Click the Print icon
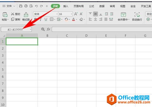152x107 pixels. click(x=26, y=6)
